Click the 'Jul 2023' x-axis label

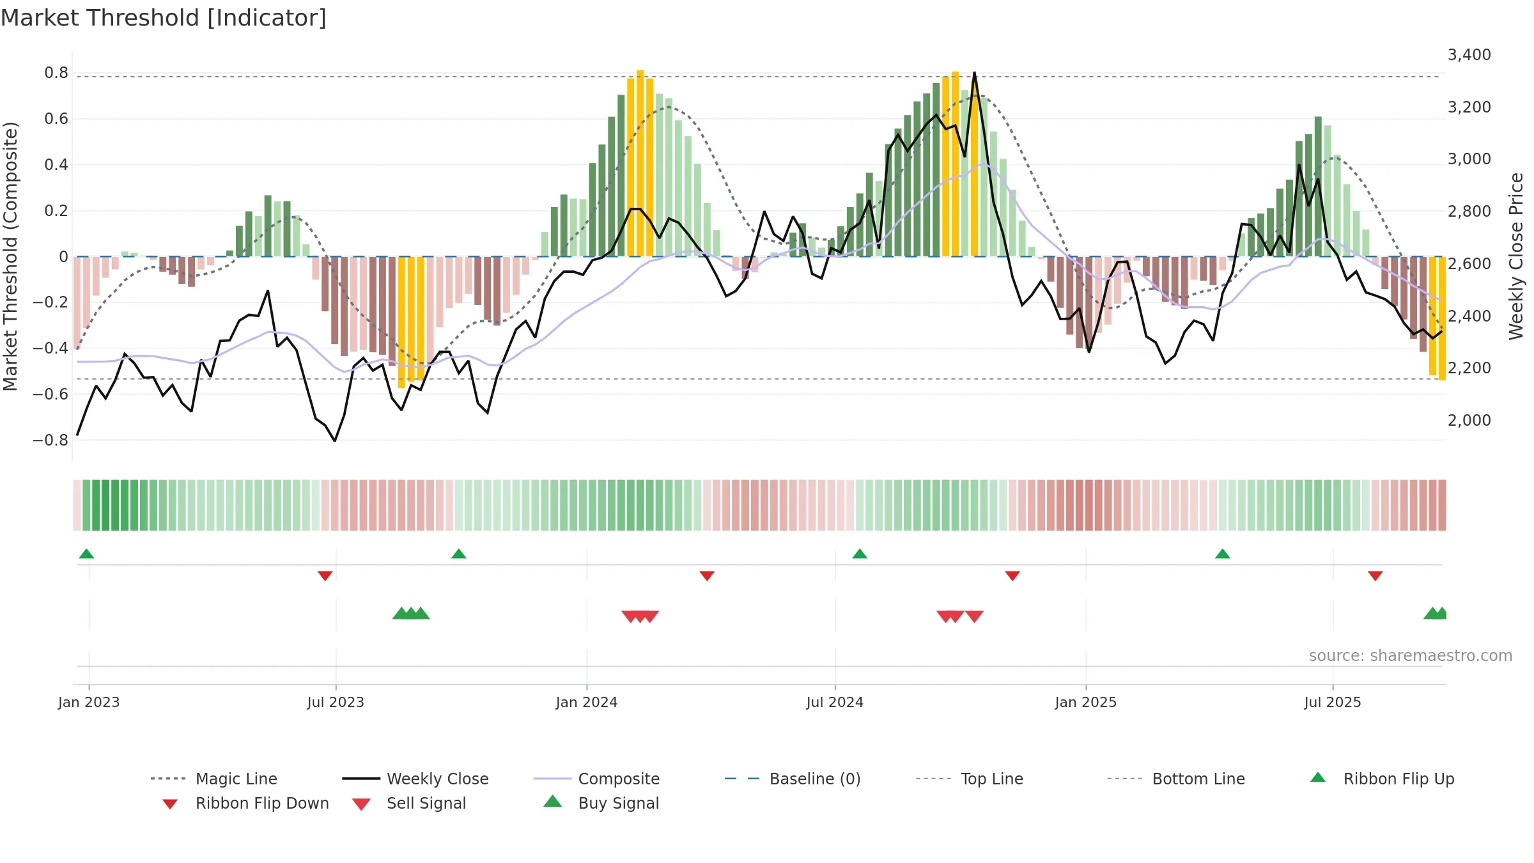point(336,702)
